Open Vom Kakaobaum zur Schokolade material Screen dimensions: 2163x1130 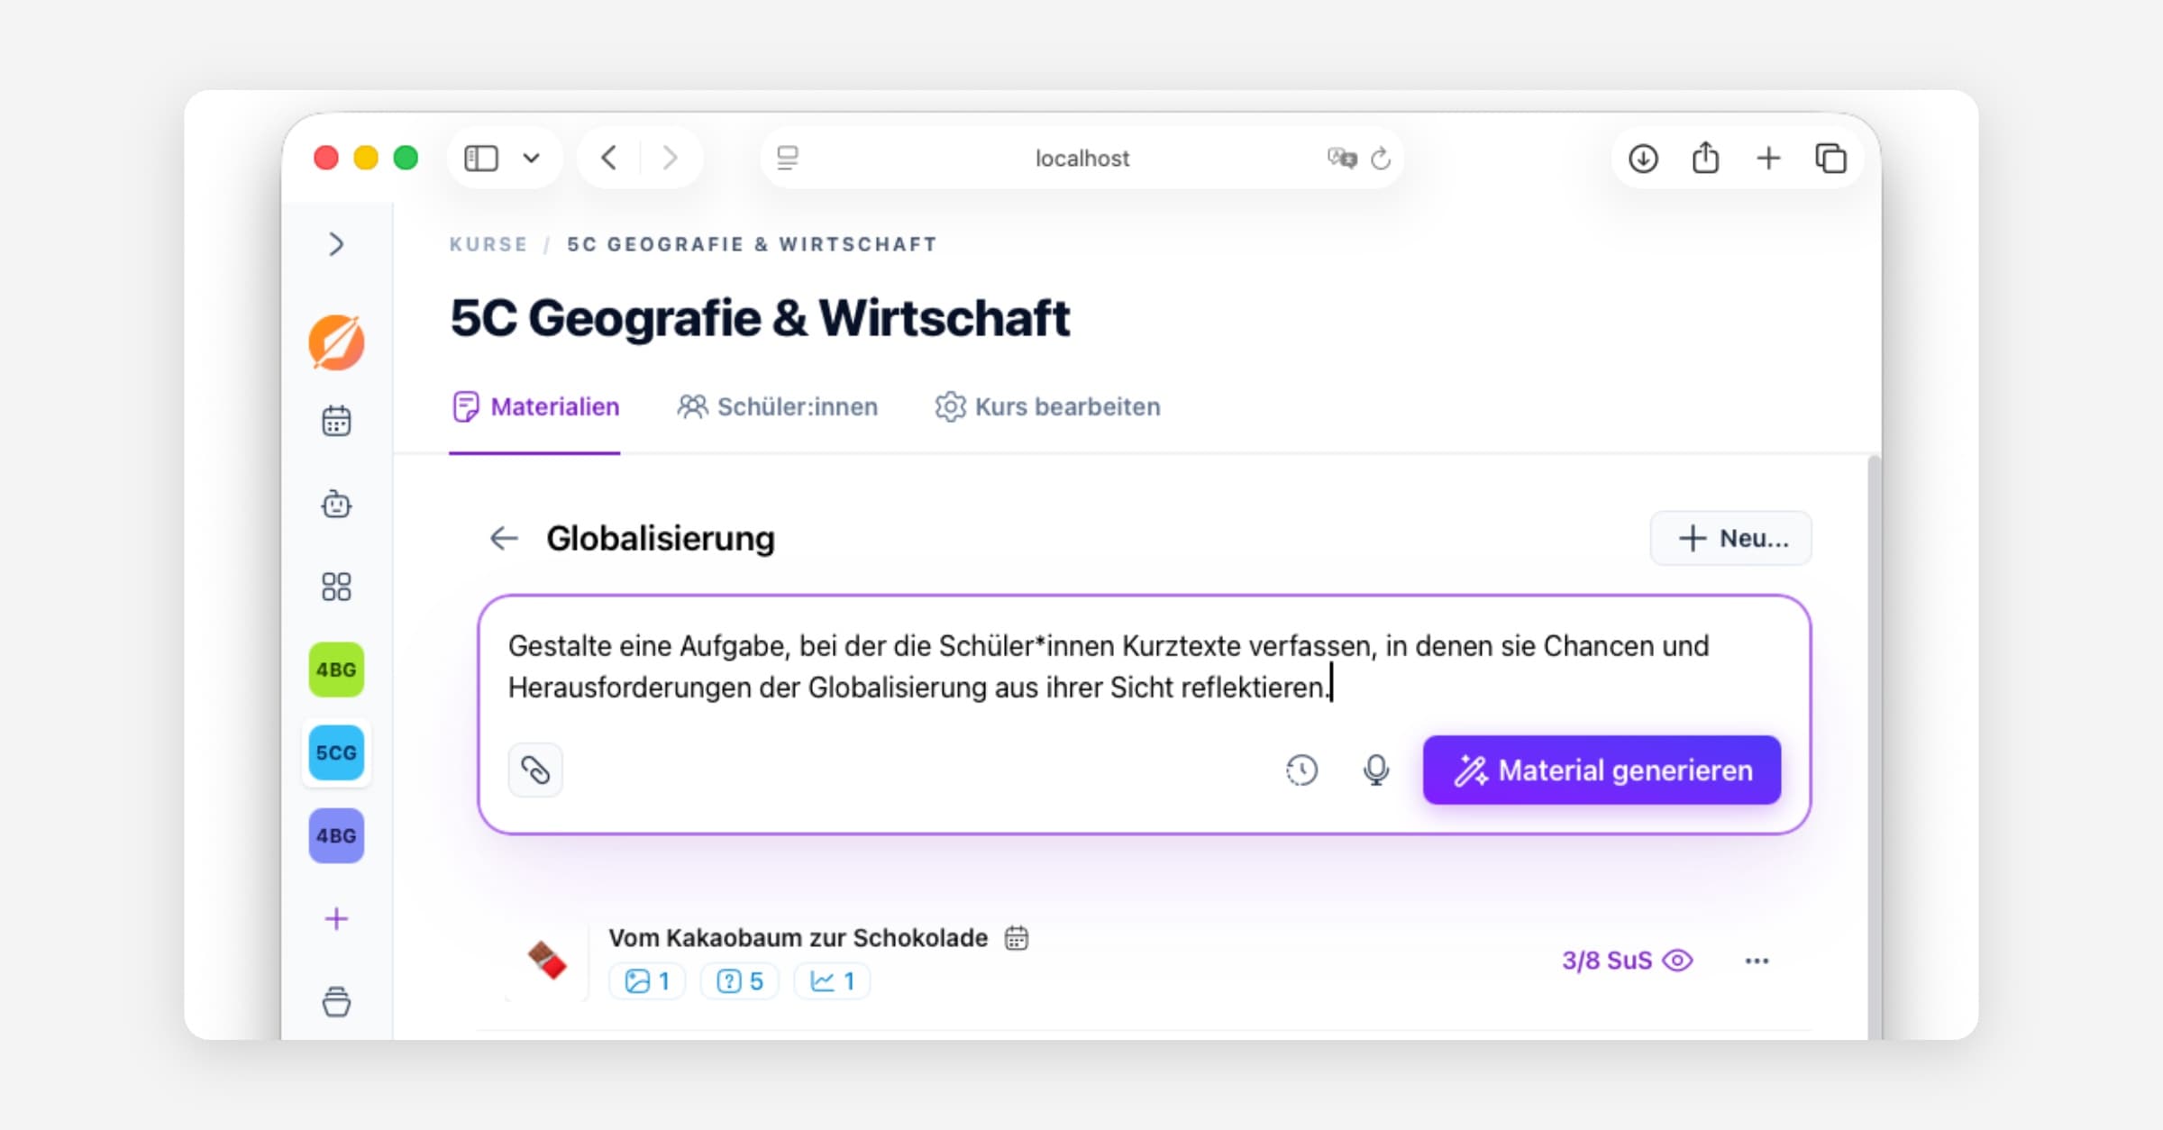798,938
